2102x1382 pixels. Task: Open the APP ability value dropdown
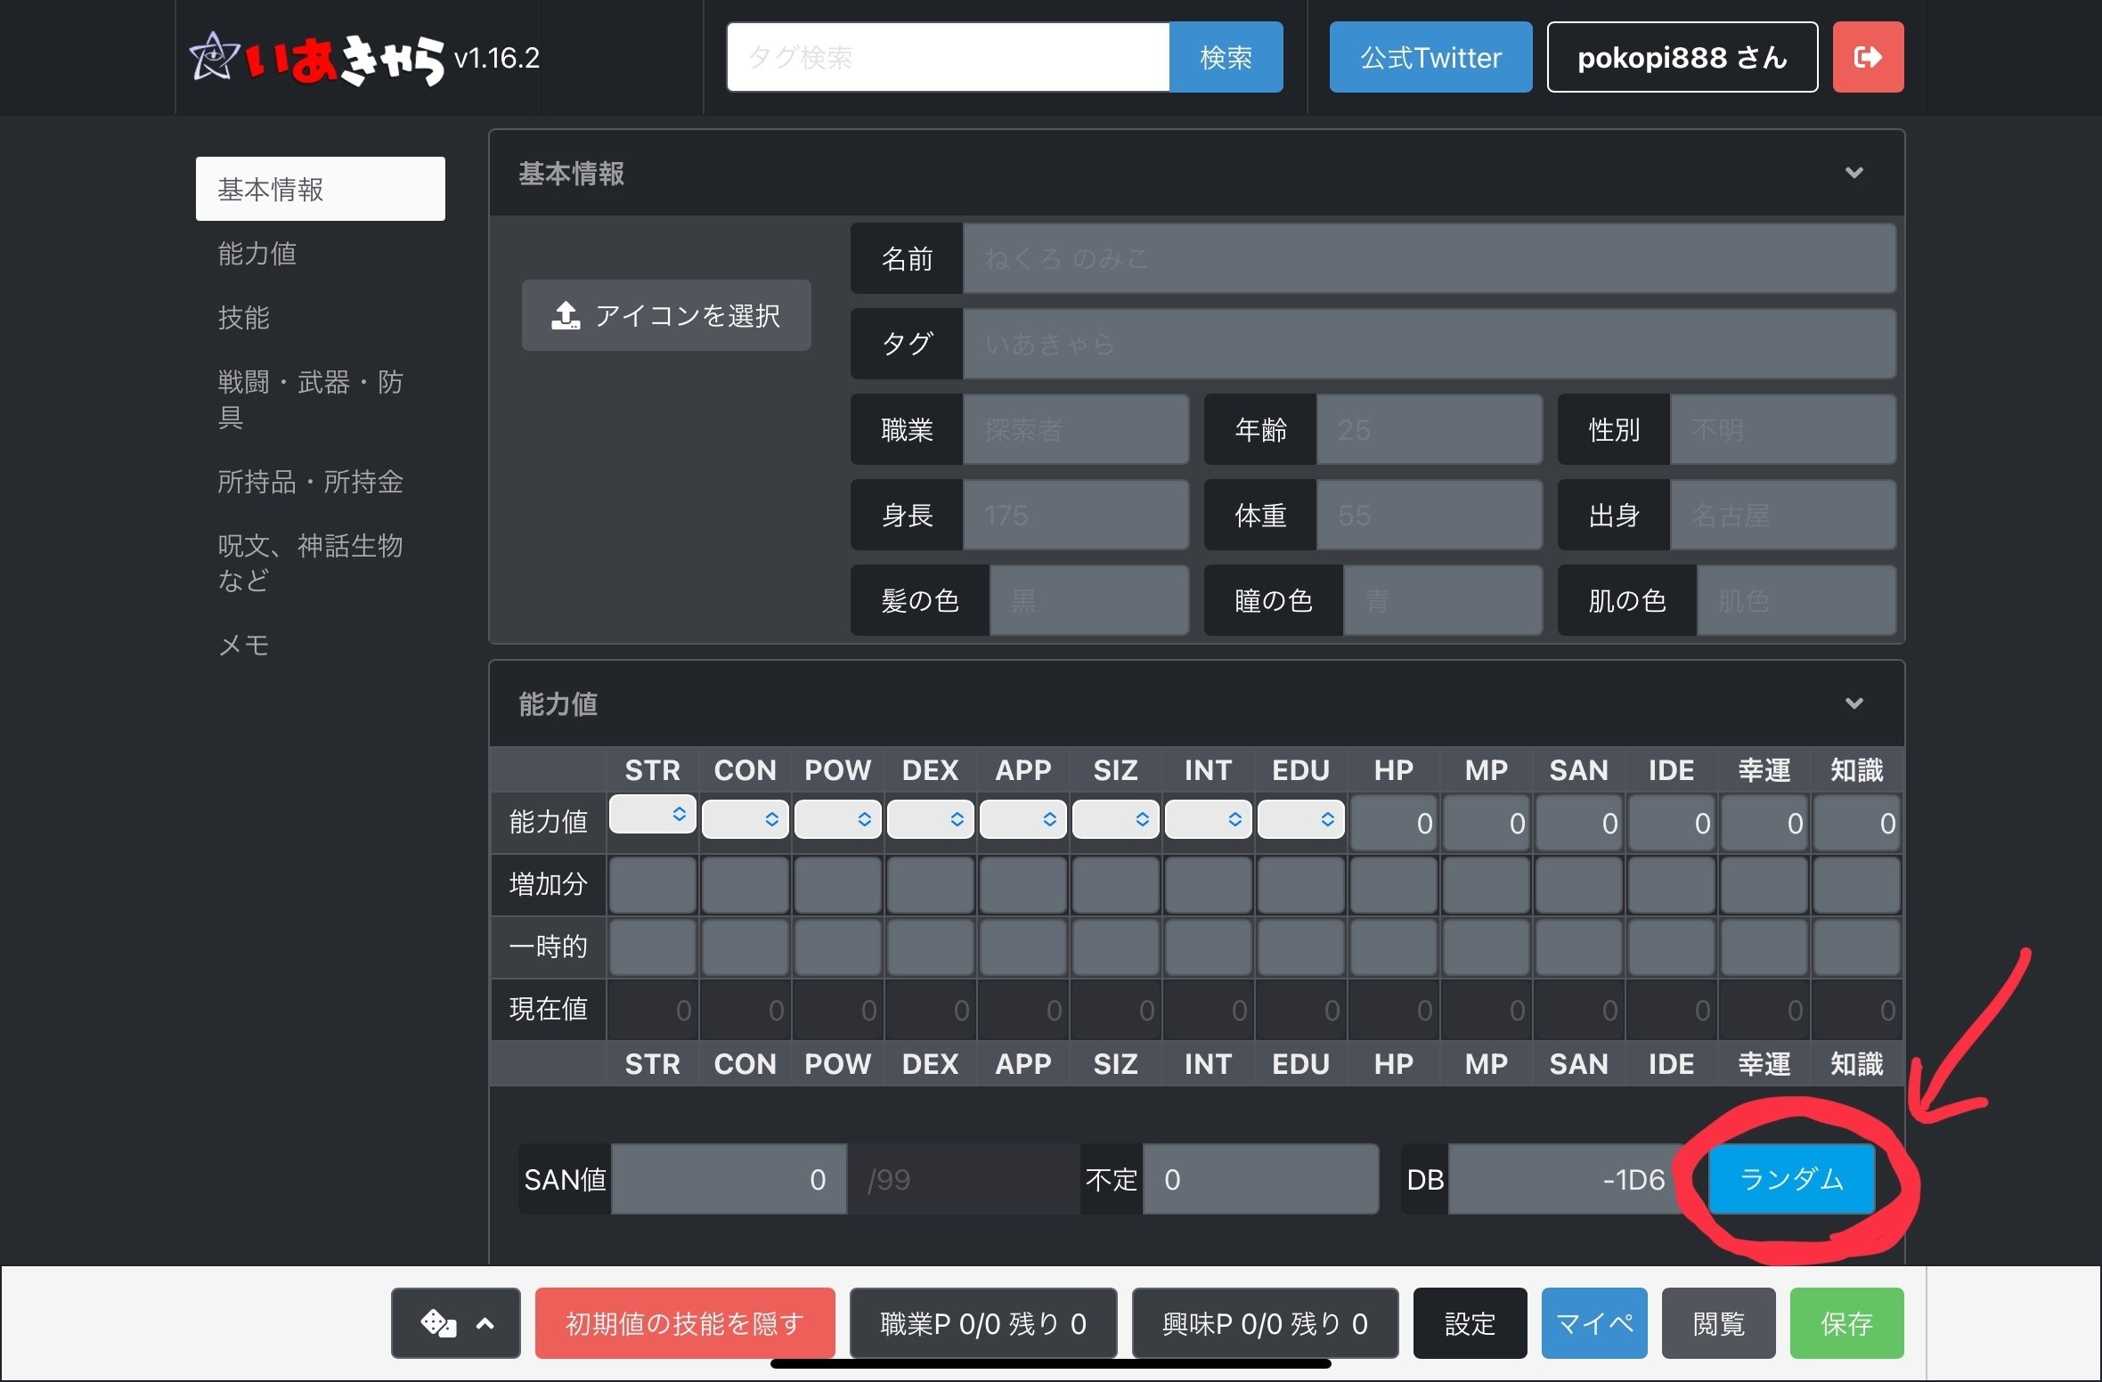click(x=1023, y=819)
